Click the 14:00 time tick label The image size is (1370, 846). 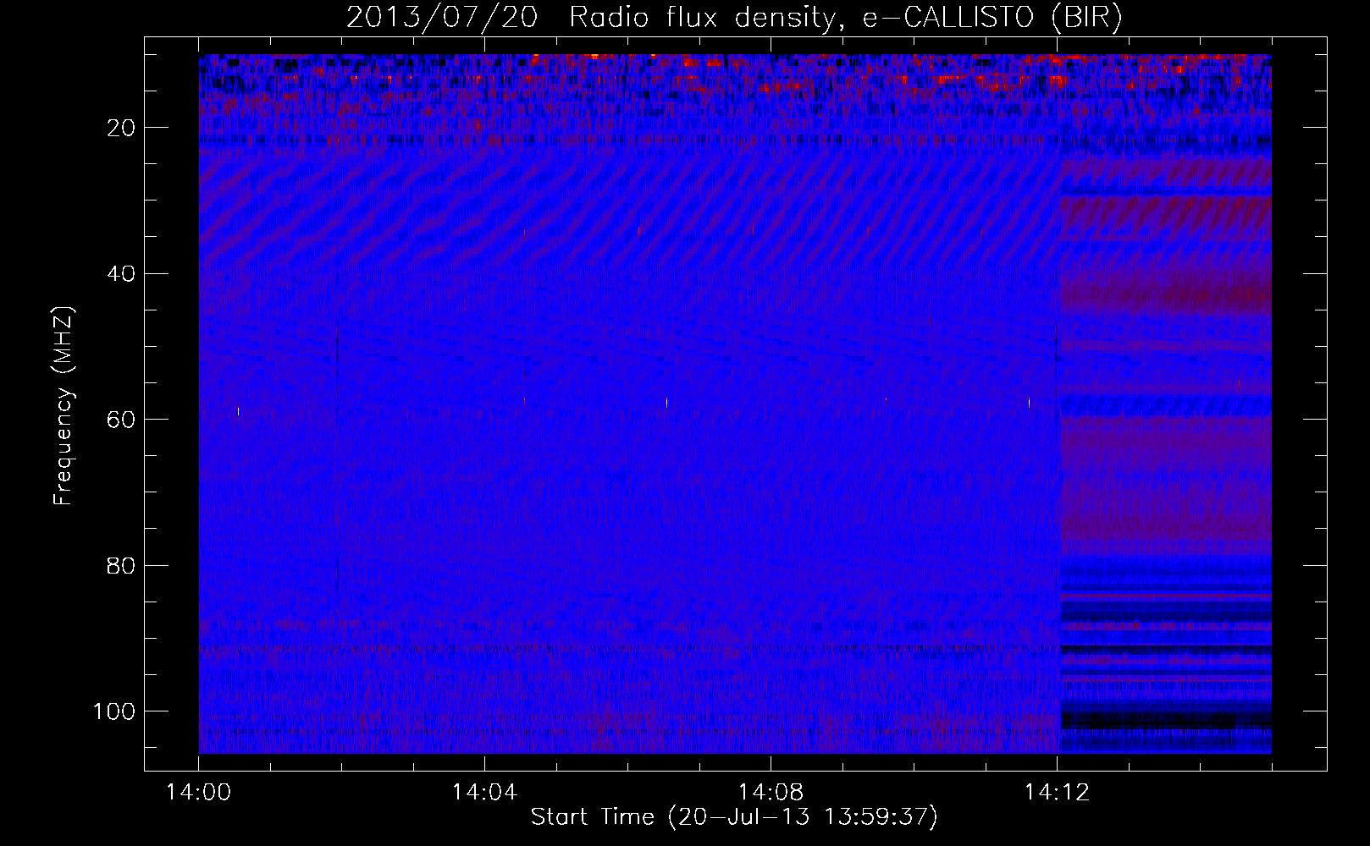point(199,793)
